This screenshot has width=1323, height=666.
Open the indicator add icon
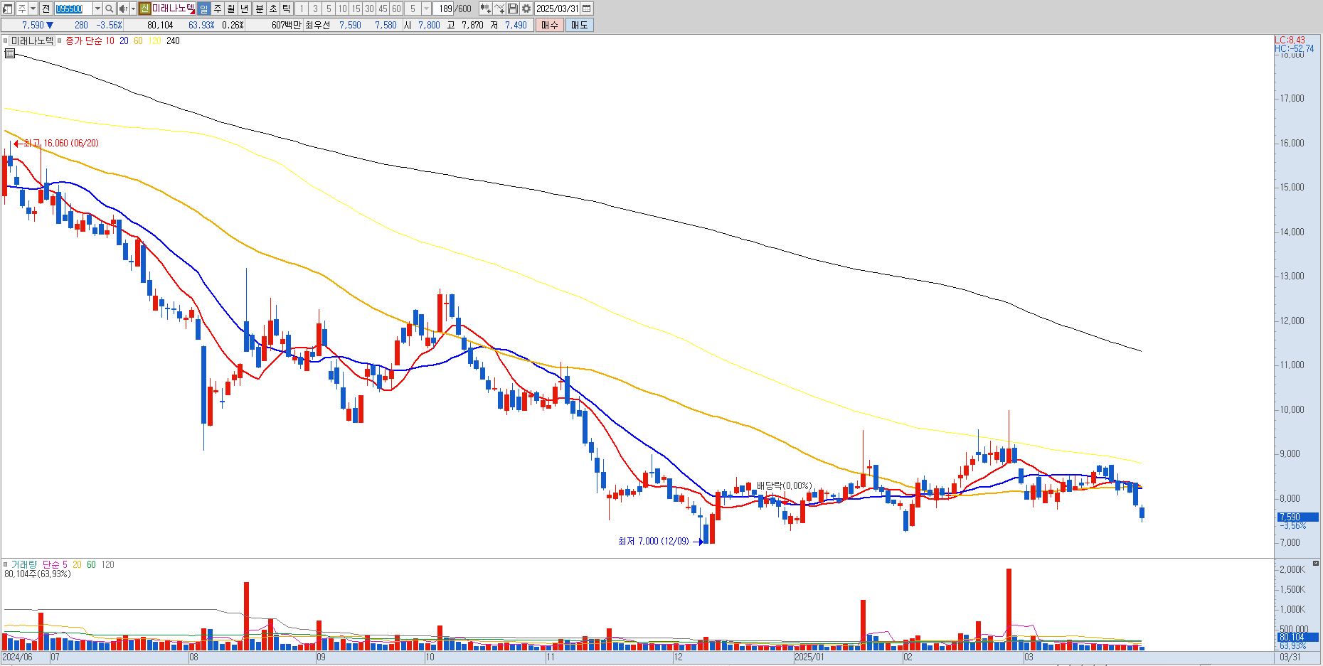point(485,9)
